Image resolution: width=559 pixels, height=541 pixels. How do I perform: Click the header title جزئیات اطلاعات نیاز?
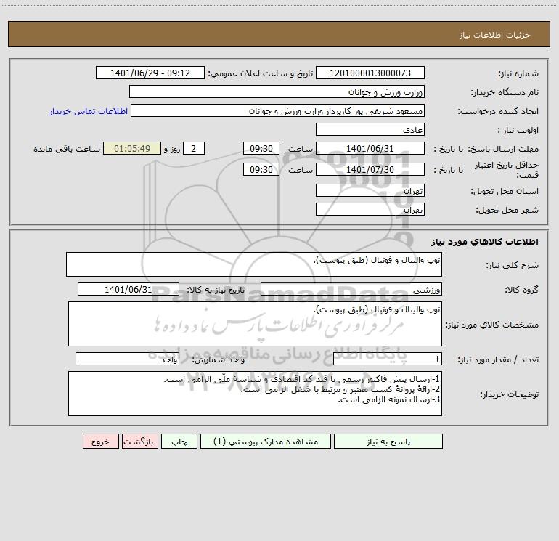tap(495, 35)
